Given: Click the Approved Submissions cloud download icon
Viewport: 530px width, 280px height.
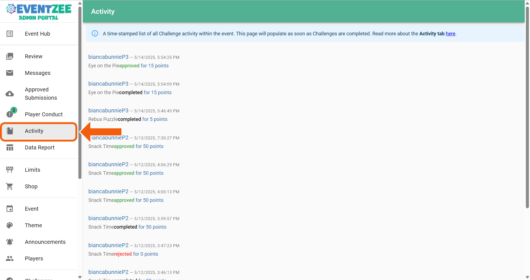Looking at the screenshot, I should click(10, 94).
